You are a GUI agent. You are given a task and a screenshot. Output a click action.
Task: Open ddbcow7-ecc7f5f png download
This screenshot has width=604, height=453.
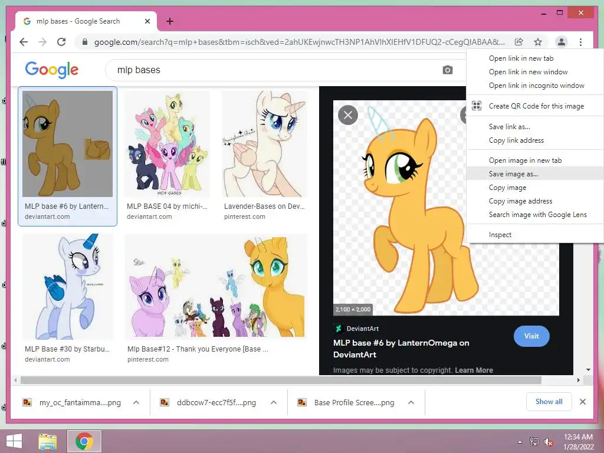click(216, 402)
